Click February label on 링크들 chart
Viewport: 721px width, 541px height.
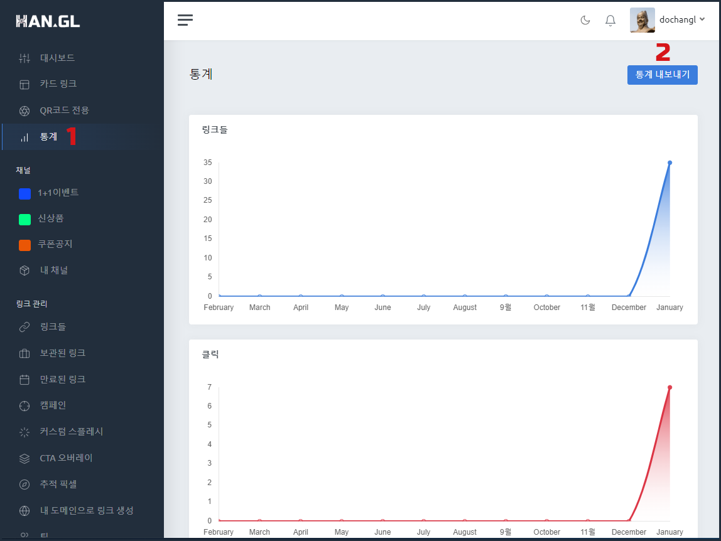point(219,308)
